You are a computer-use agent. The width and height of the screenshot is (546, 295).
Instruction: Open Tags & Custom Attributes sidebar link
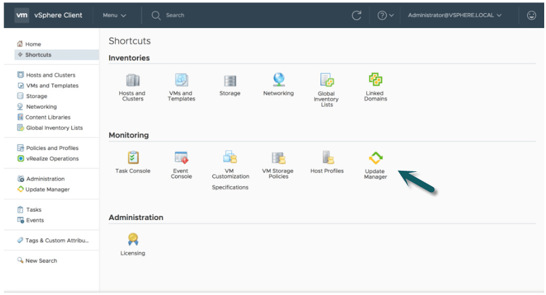coord(57,240)
